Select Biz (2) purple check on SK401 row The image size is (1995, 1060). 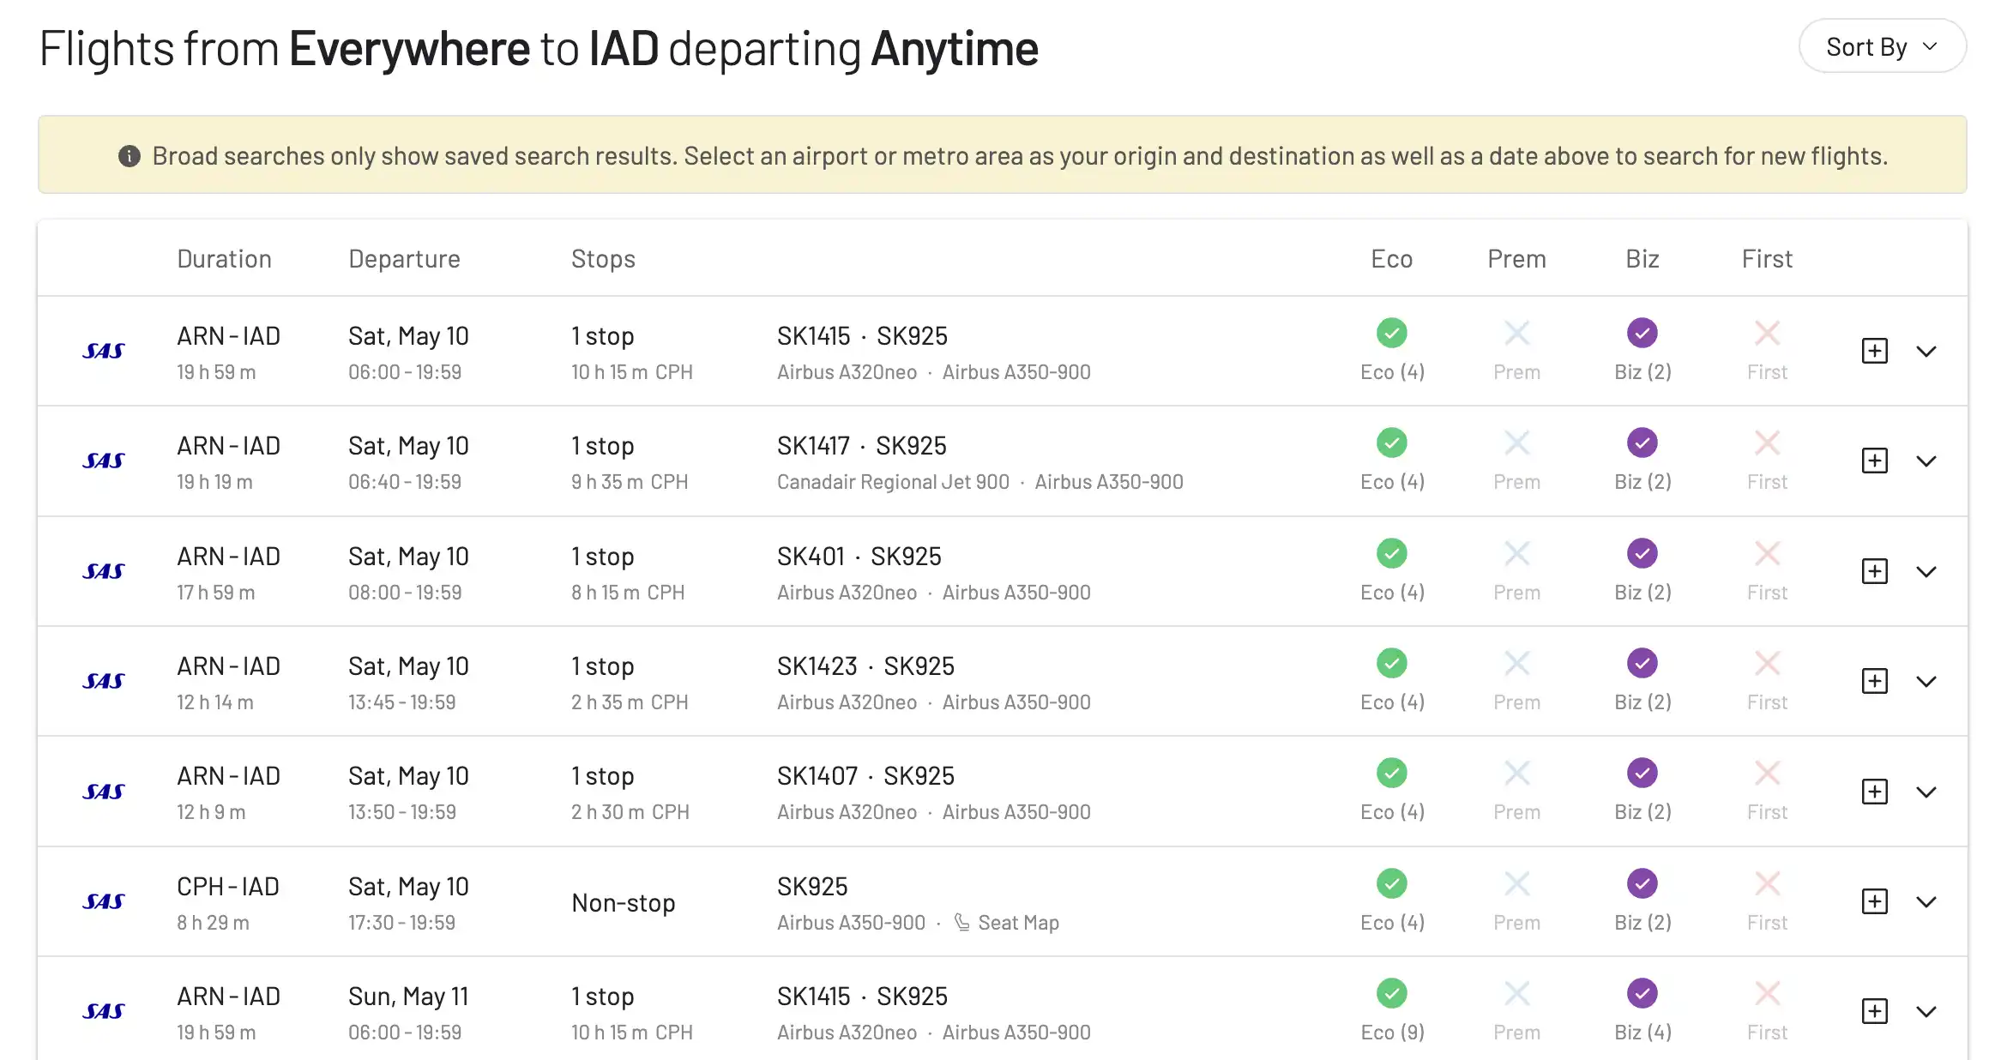point(1642,553)
